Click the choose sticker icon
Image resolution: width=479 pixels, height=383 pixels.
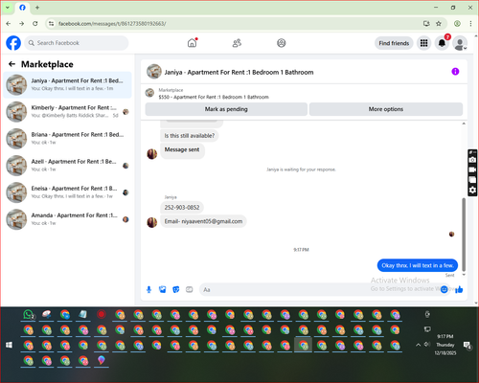click(x=176, y=289)
